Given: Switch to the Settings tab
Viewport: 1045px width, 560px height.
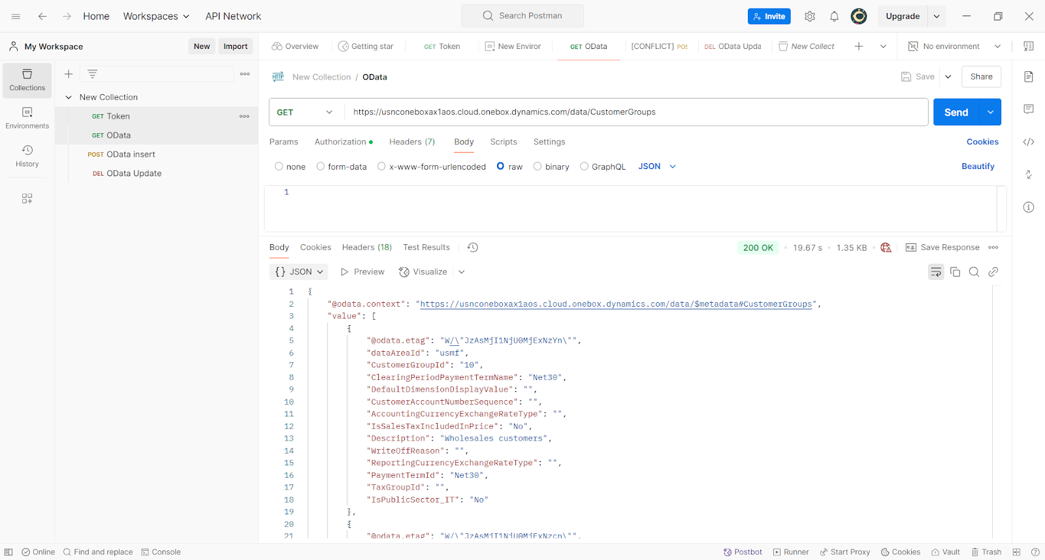Looking at the screenshot, I should tap(549, 142).
